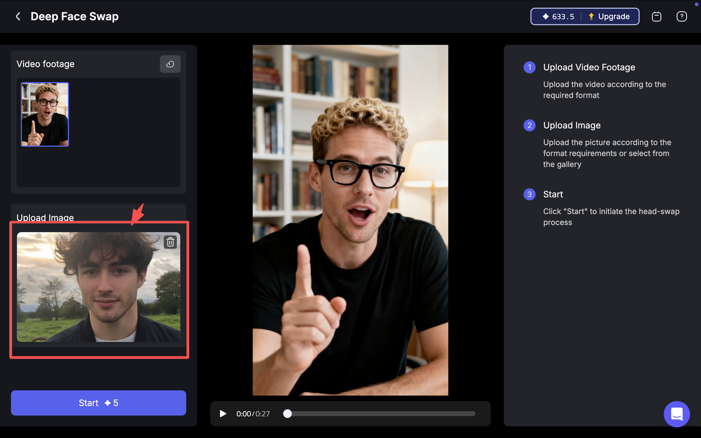Go back using the left arrow icon

tap(18, 16)
